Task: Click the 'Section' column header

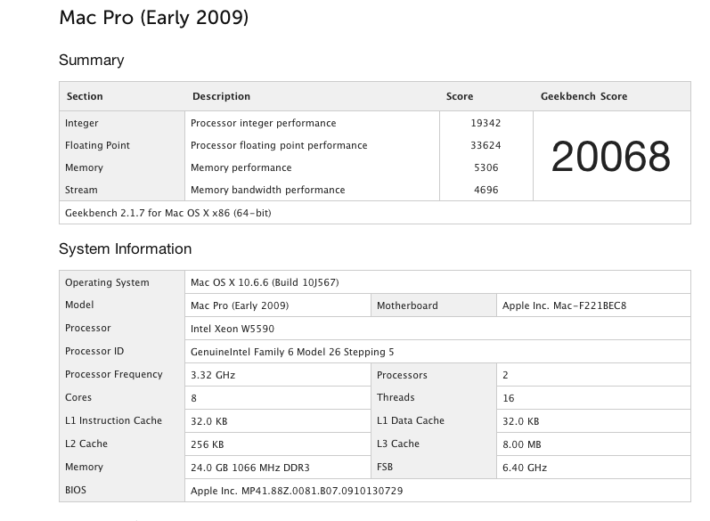Action: tap(85, 96)
